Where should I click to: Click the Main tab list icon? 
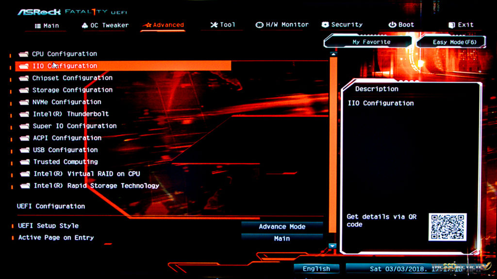38,26
